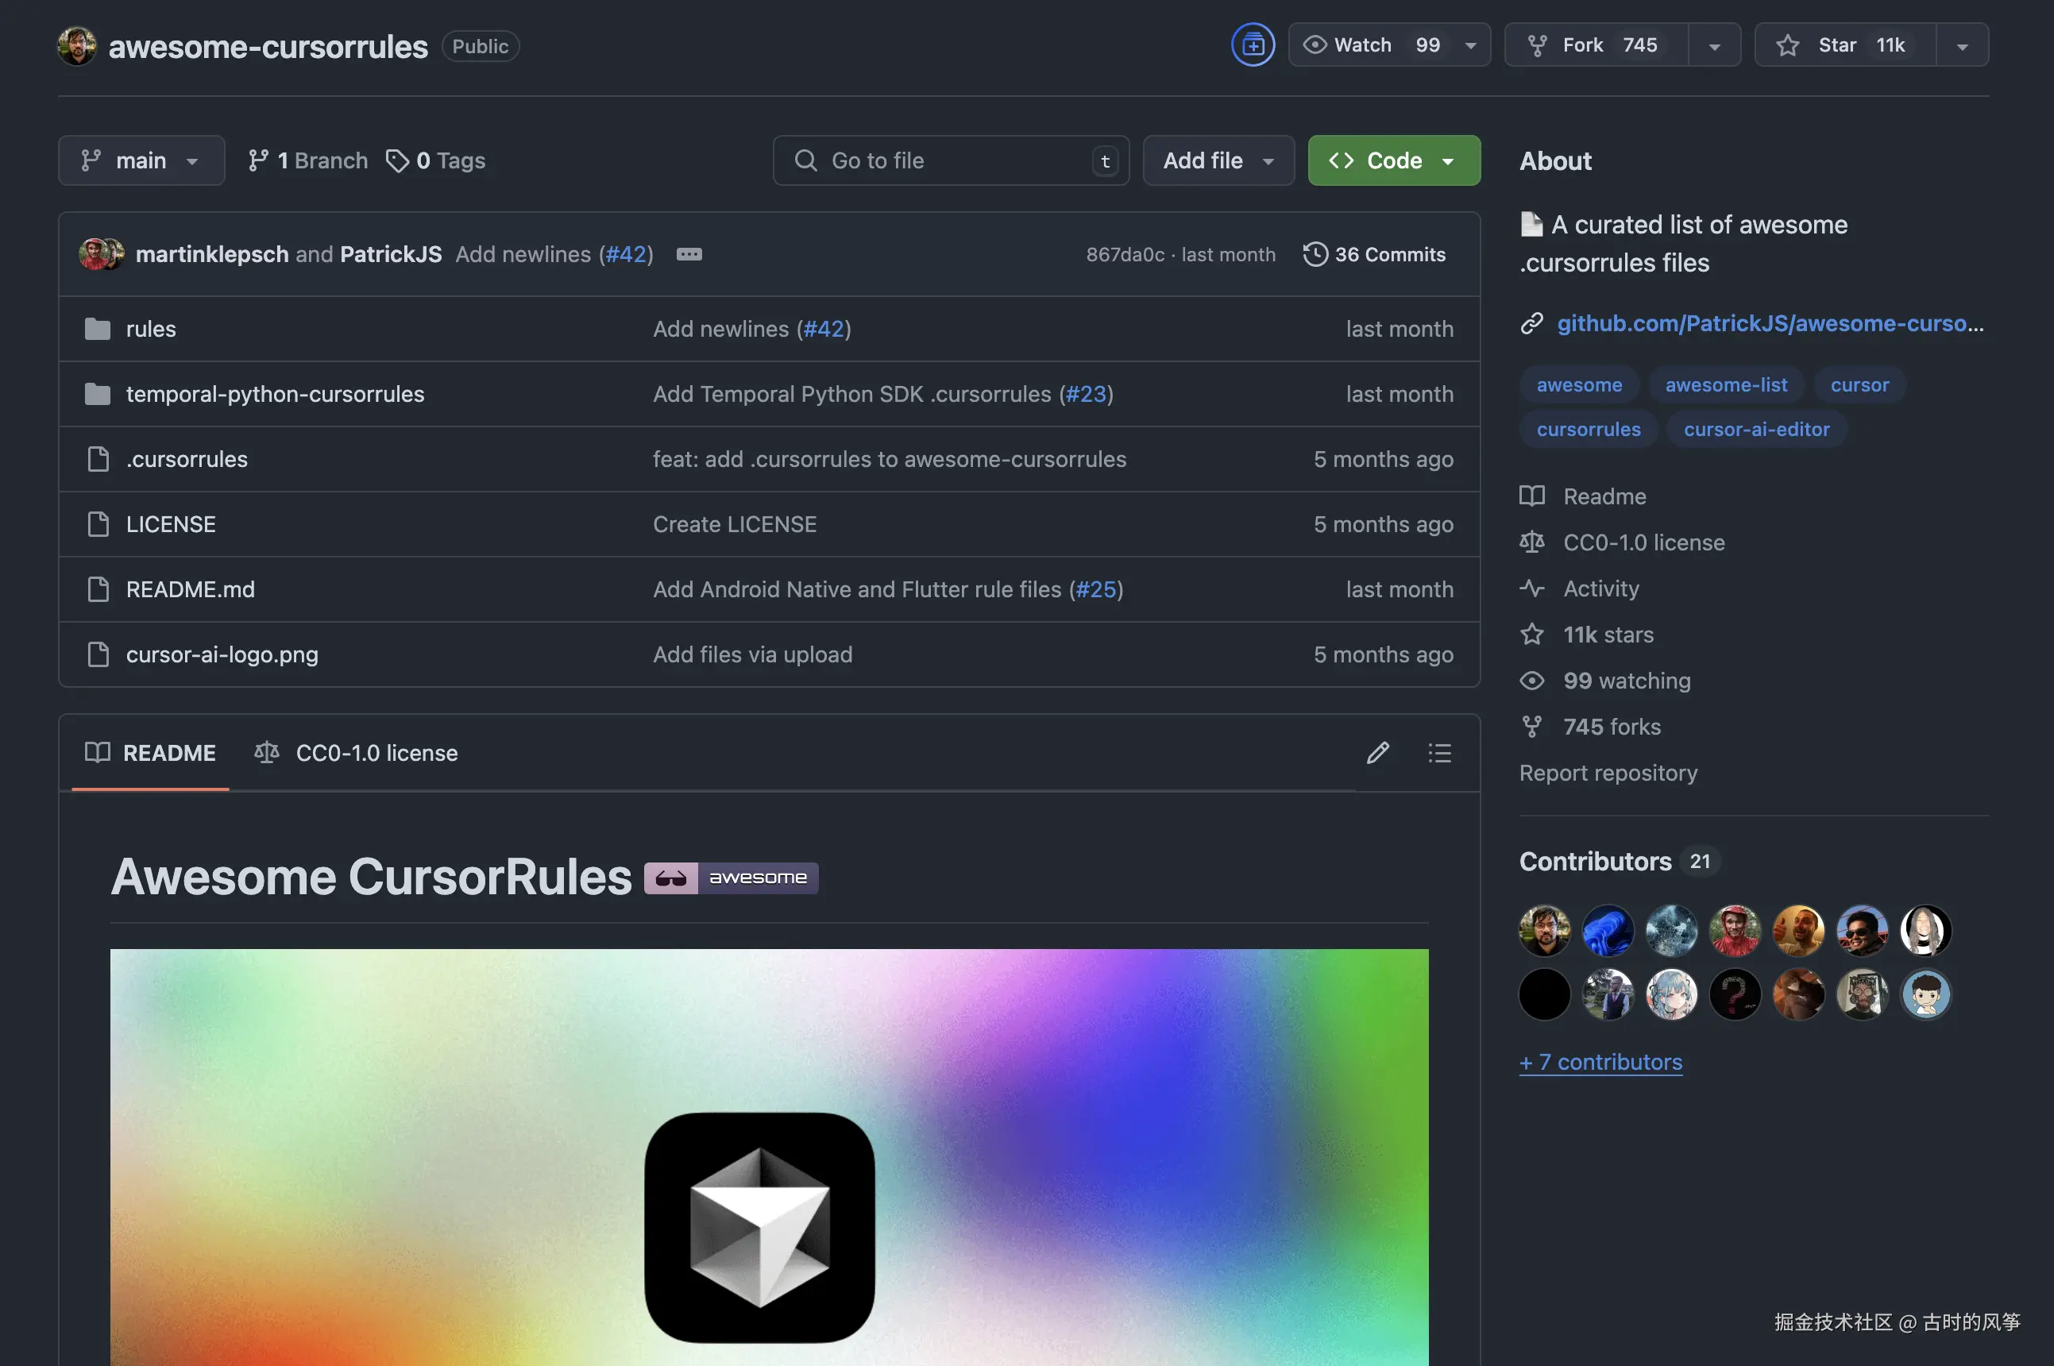Open the + 7 contributors link
2054x1366 pixels.
[x=1600, y=1062]
